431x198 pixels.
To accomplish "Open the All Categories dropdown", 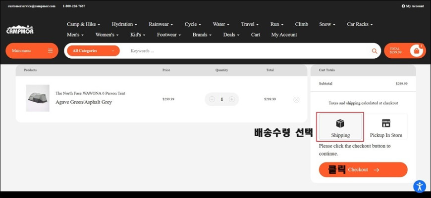I will click(x=94, y=51).
